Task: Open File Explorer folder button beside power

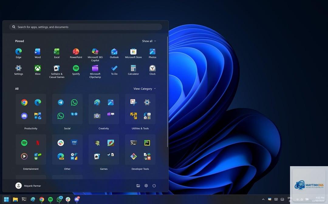Action: pos(138,186)
